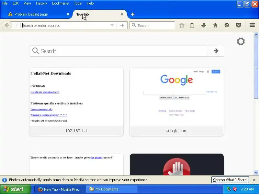The width and height of the screenshot is (259, 194).
Task: Click the vertical scrollbar thumb
Action: 256,68
